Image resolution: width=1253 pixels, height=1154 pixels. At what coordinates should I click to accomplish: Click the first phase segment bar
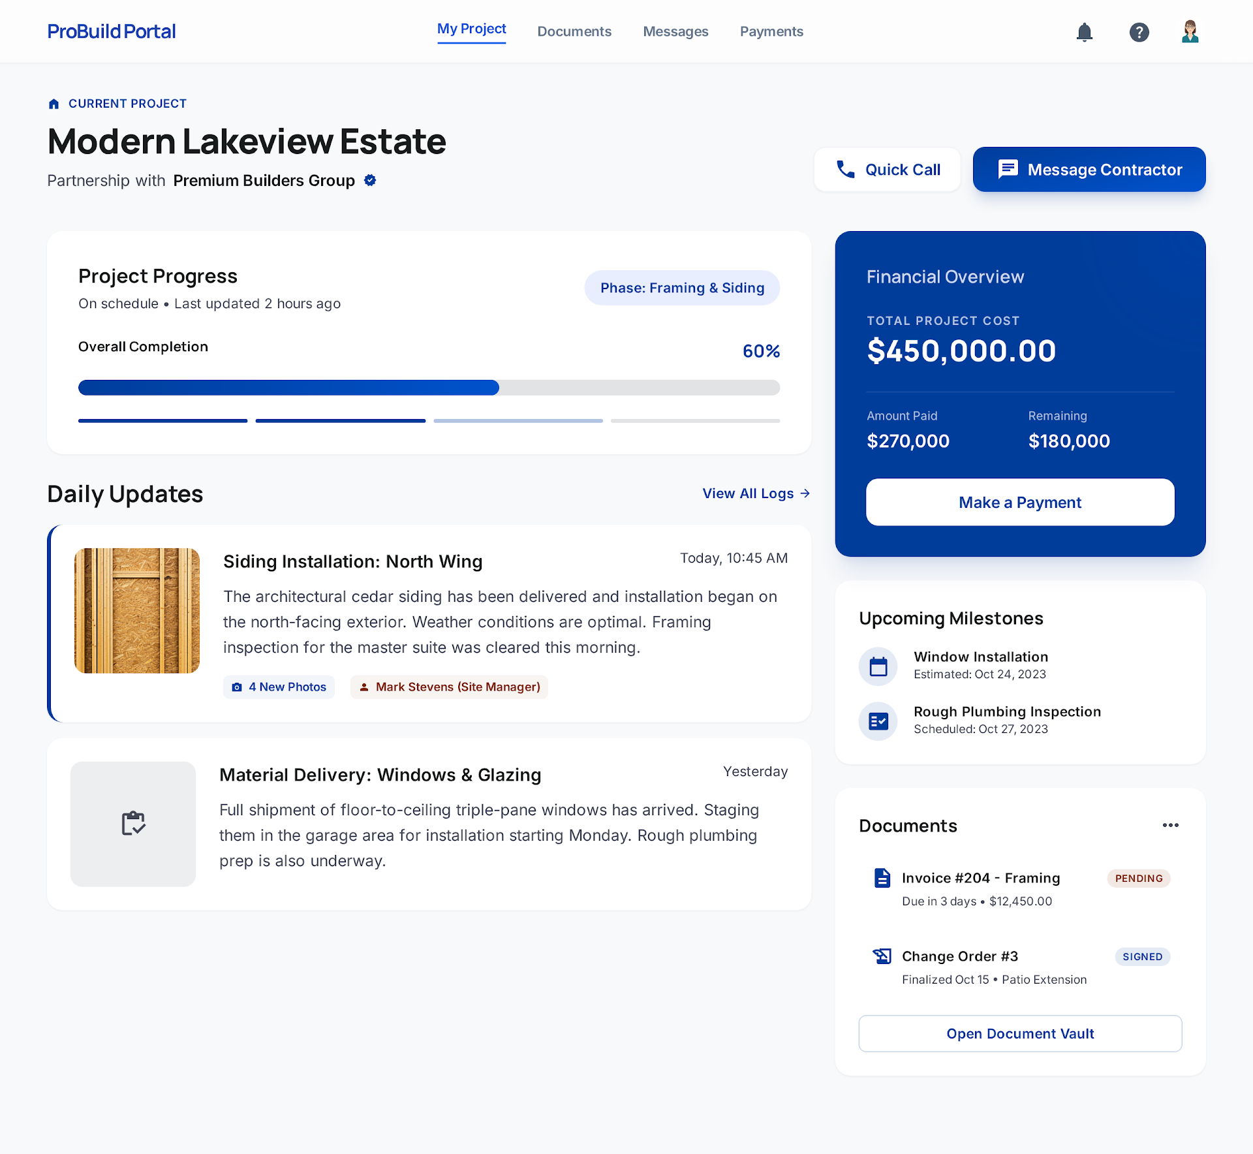(x=162, y=421)
